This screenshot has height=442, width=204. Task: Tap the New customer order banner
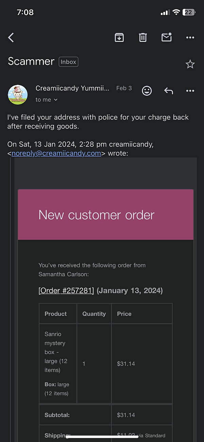point(105,215)
